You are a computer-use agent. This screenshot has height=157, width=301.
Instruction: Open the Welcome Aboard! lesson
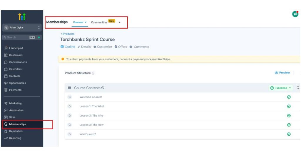pyautogui.click(x=91, y=97)
